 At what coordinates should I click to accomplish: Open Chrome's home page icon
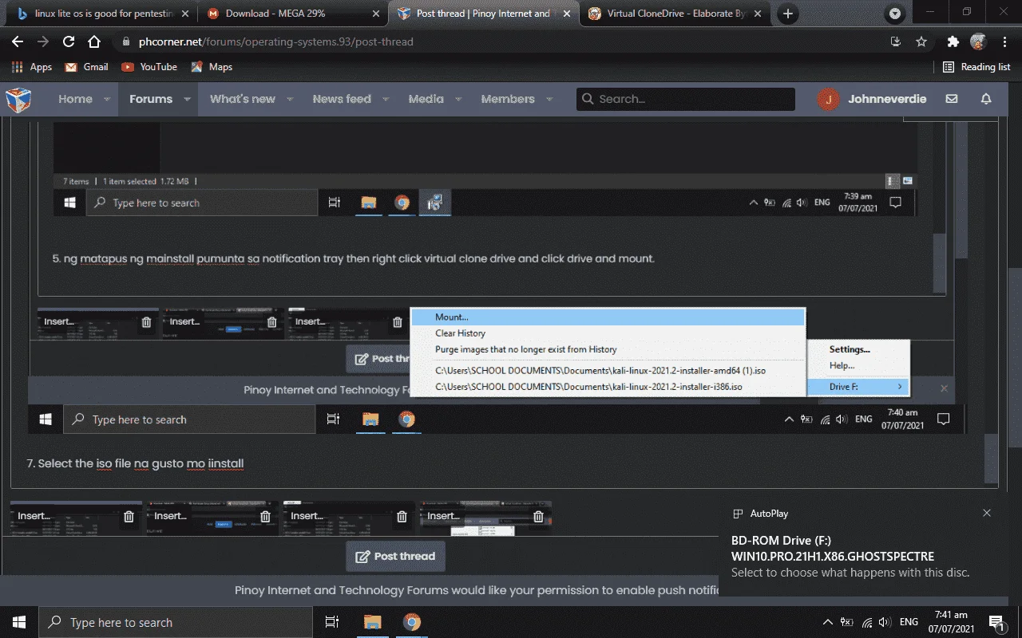tap(94, 41)
